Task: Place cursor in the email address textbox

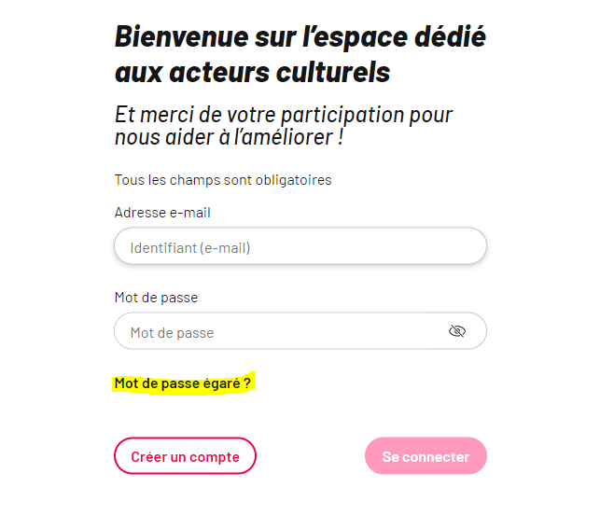Action: pyautogui.click(x=300, y=246)
